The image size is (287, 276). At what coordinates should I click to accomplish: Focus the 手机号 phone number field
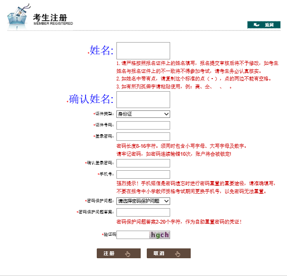[x=143, y=174]
